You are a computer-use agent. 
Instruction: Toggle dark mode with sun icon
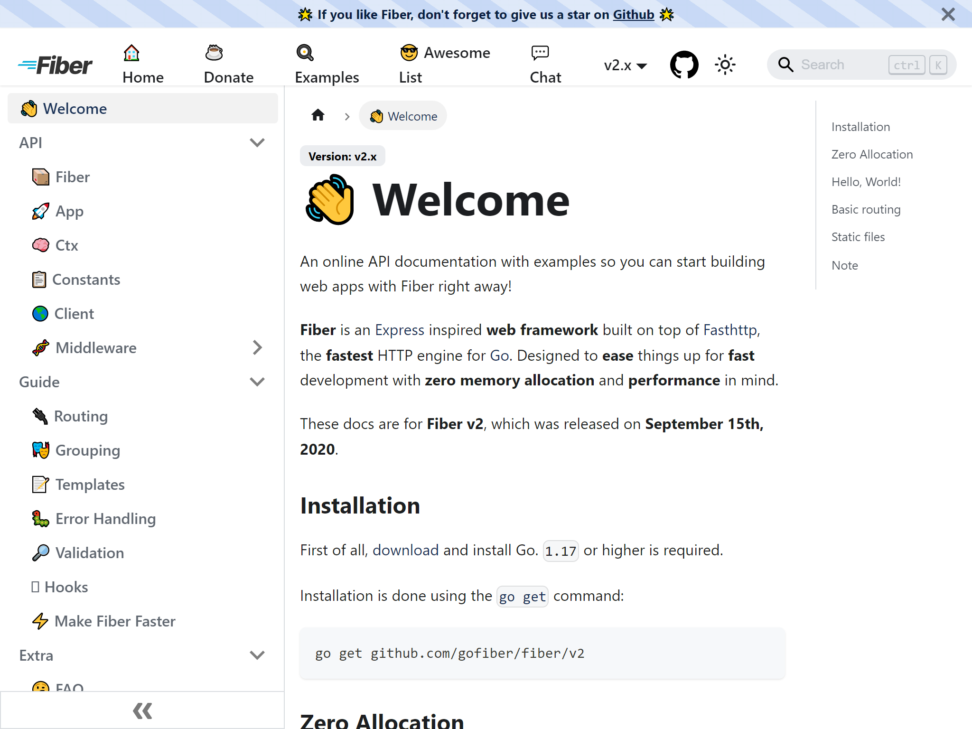[725, 65]
